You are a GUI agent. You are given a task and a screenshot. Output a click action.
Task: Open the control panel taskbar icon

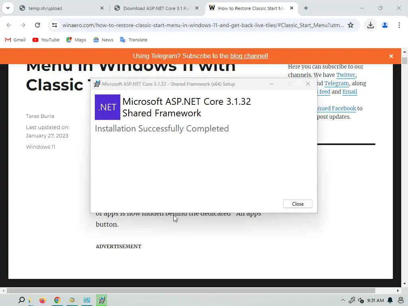86,300
